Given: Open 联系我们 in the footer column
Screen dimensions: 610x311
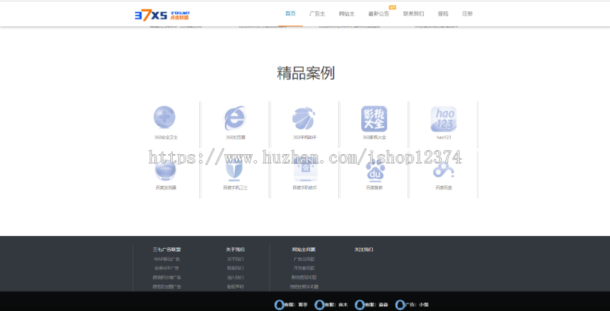Looking at the screenshot, I should point(235,268).
